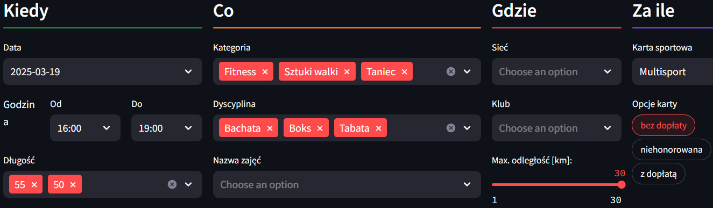Remove the Sztuki walki category tag
This screenshot has height=208, width=713.
(x=347, y=71)
